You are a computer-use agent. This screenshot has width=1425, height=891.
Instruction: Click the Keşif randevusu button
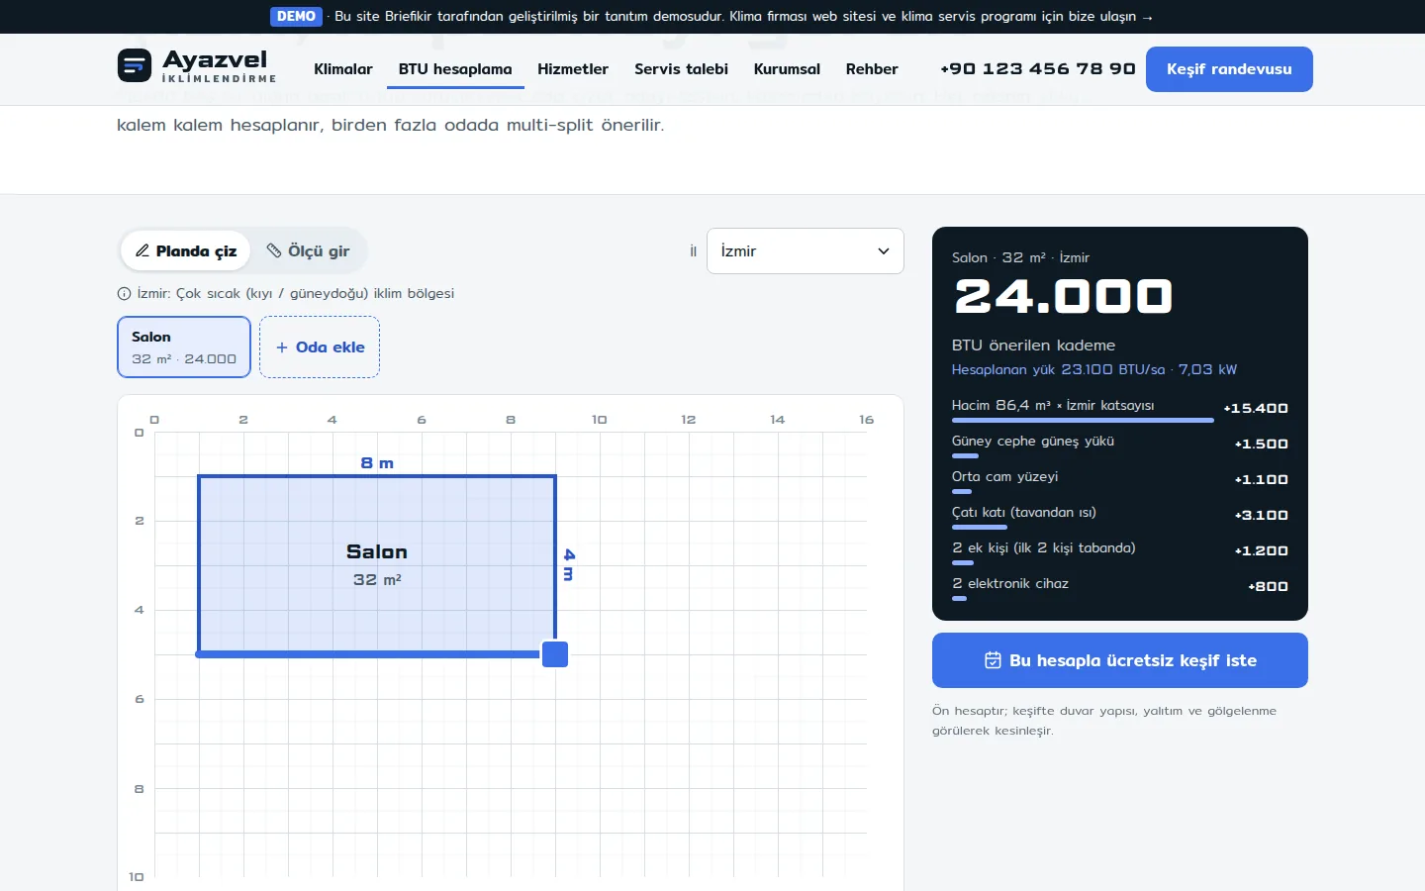pyautogui.click(x=1229, y=69)
